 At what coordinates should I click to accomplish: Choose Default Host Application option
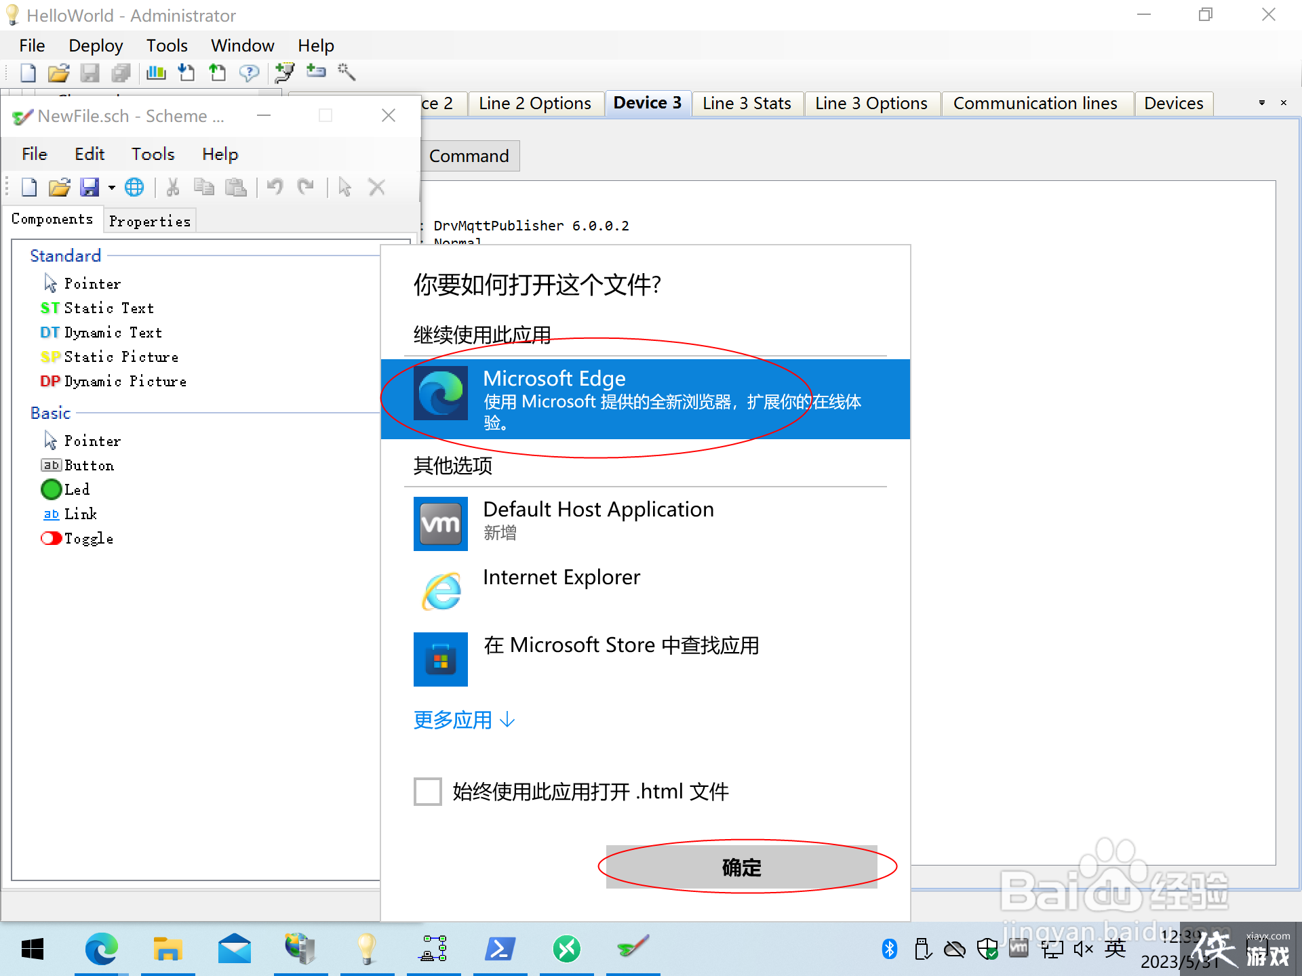tap(646, 523)
